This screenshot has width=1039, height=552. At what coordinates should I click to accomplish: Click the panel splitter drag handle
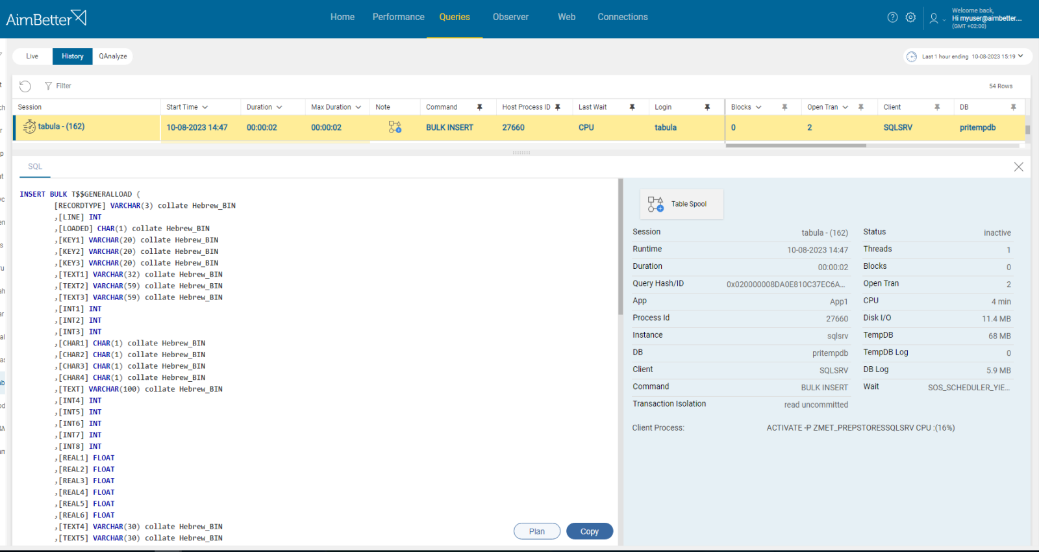pyautogui.click(x=521, y=153)
